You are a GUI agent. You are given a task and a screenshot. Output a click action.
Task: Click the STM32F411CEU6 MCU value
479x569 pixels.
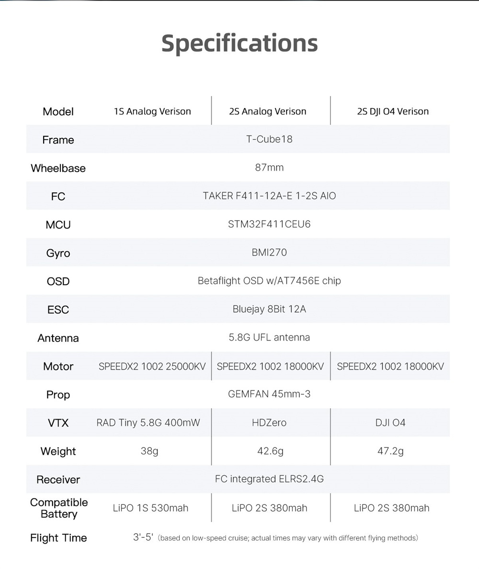[269, 224]
